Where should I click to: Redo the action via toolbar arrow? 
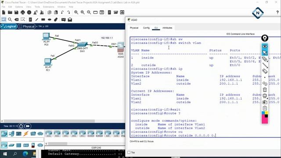pos(68,12)
